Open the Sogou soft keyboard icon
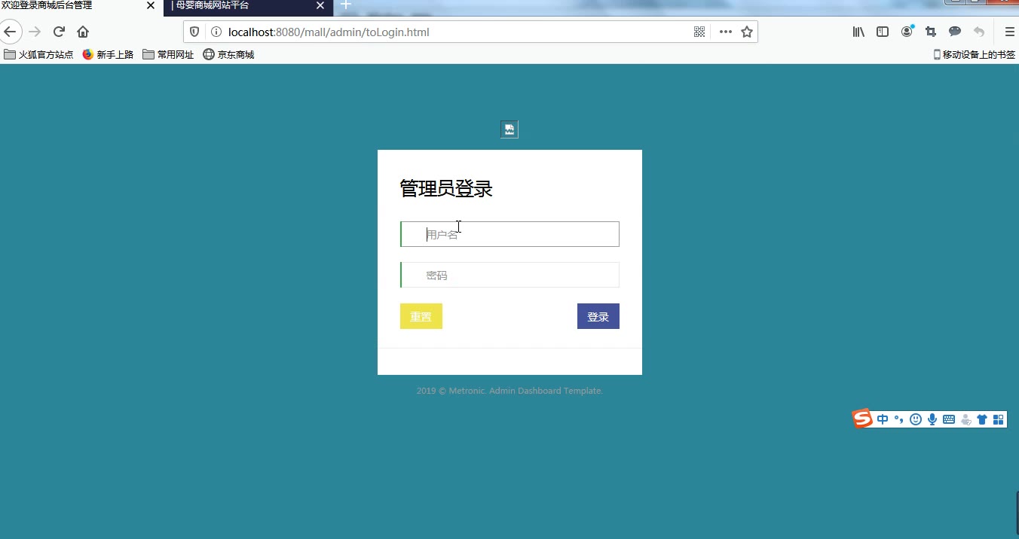 pyautogui.click(x=949, y=419)
